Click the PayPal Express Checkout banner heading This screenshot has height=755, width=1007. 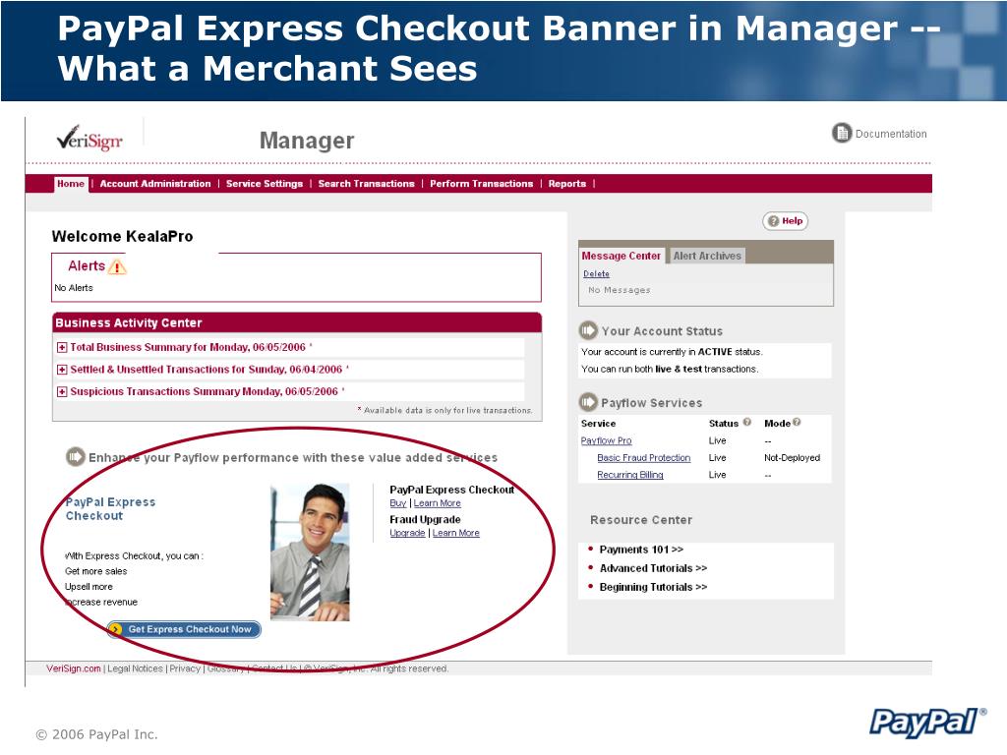(110, 508)
